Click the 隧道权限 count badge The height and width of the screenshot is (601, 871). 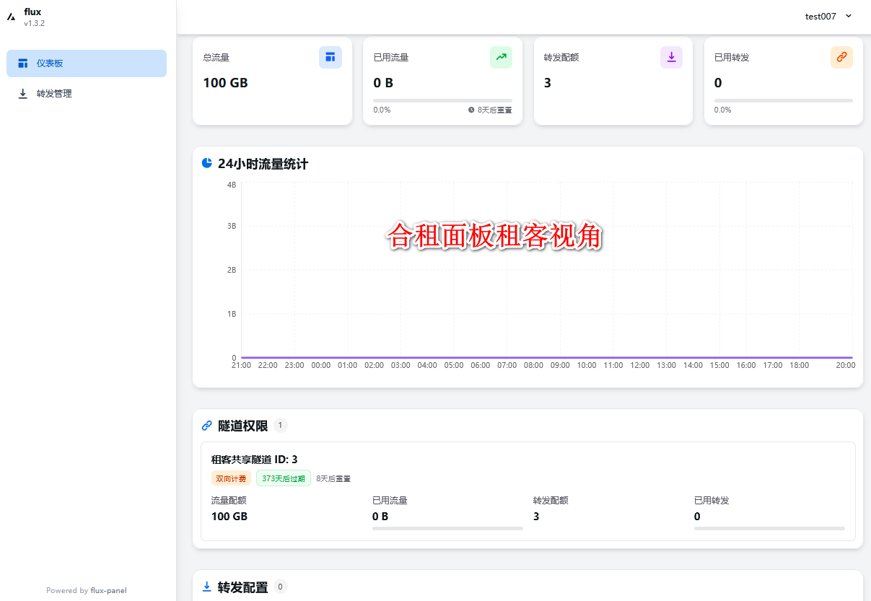(280, 426)
